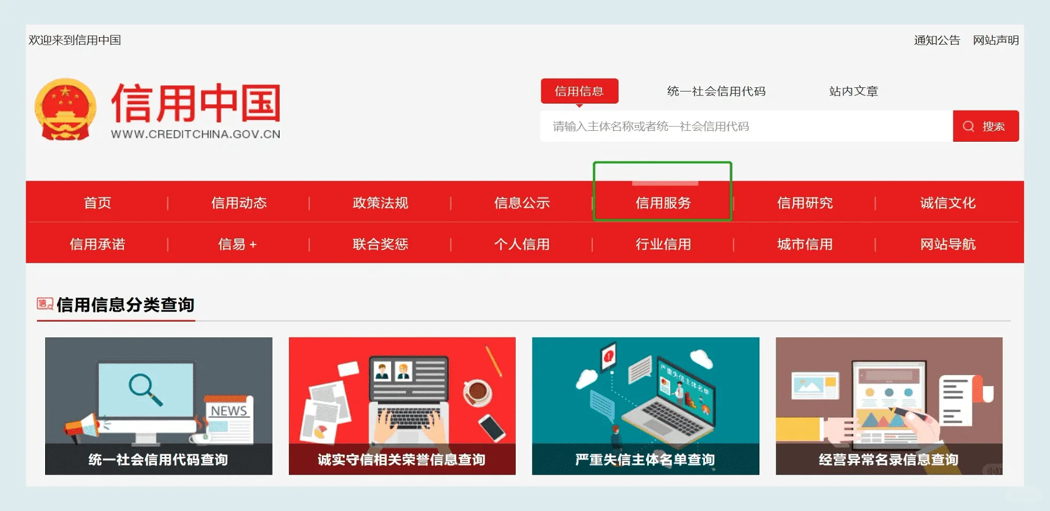The width and height of the screenshot is (1050, 511).
Task: Click the WWW.CREDITCHINA.GOV.CN web address text
Action: point(196,134)
